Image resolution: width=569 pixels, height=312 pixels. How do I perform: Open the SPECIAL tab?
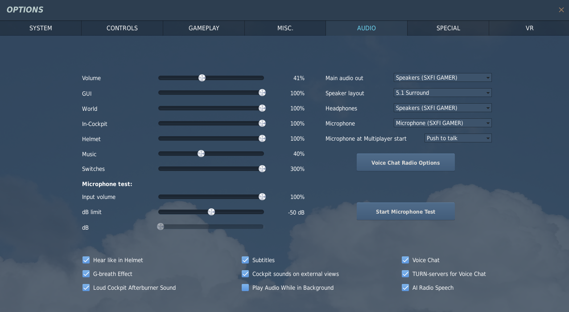pos(448,28)
